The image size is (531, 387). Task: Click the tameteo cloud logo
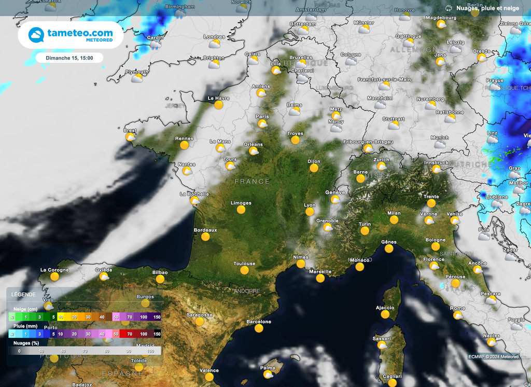point(35,34)
